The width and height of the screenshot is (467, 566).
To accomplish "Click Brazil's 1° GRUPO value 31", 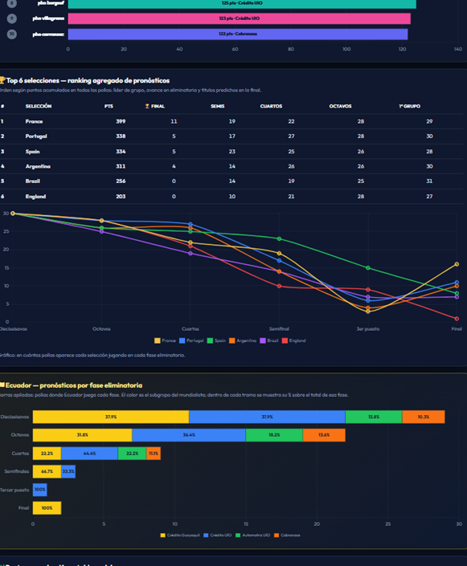I will [429, 181].
